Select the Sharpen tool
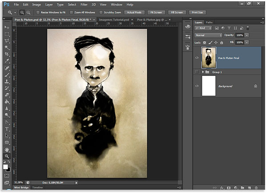The width and height of the screenshot is (267, 194). pyautogui.click(x=7, y=108)
